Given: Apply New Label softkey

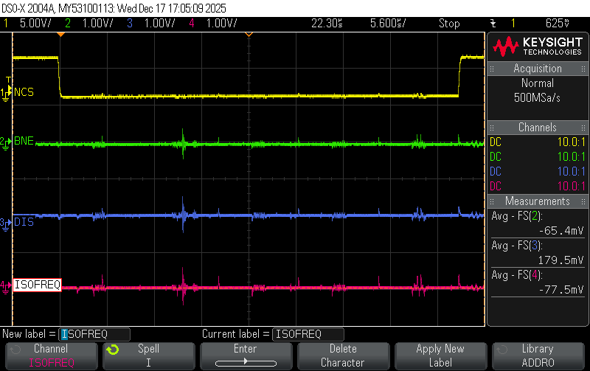Looking at the screenshot, I should point(440,356).
